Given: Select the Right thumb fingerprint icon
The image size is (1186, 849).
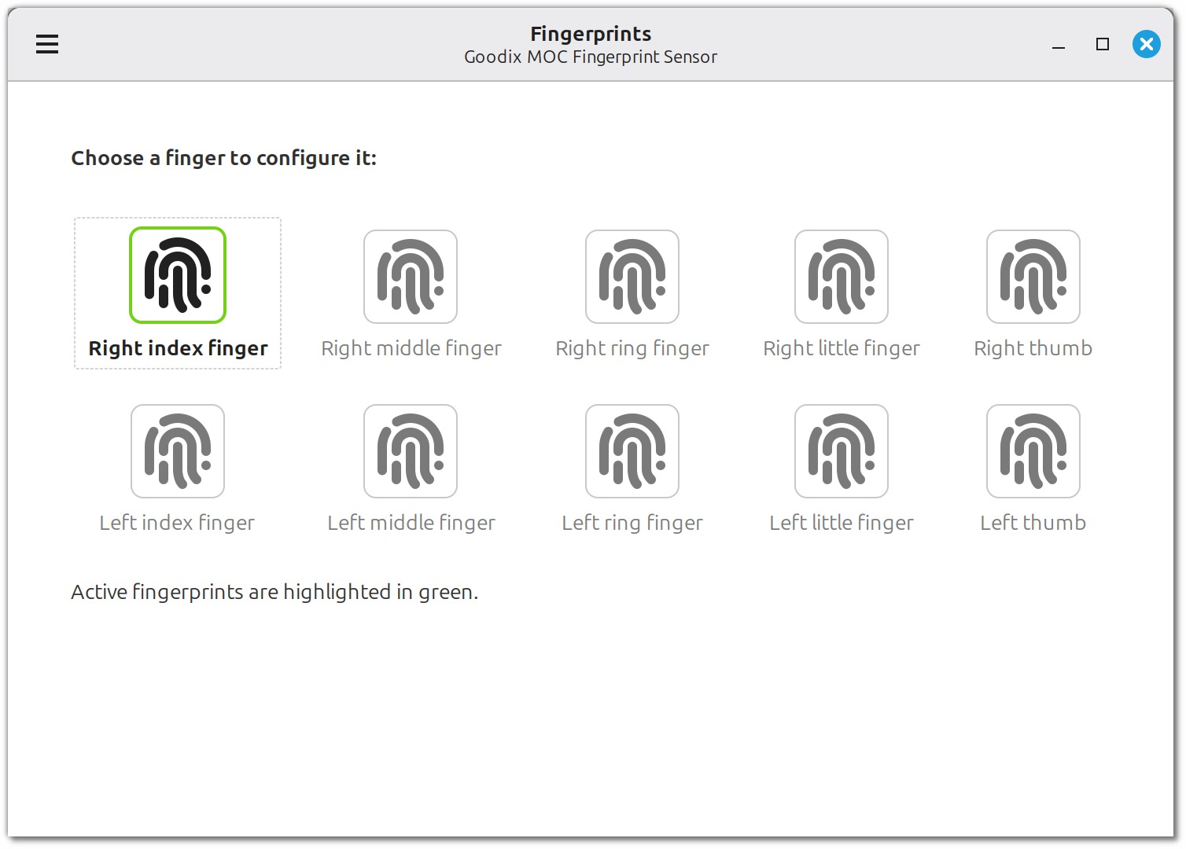Looking at the screenshot, I should click(x=1033, y=277).
